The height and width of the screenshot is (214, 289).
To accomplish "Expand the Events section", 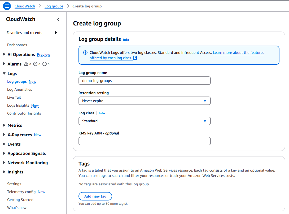I will point(4,144).
